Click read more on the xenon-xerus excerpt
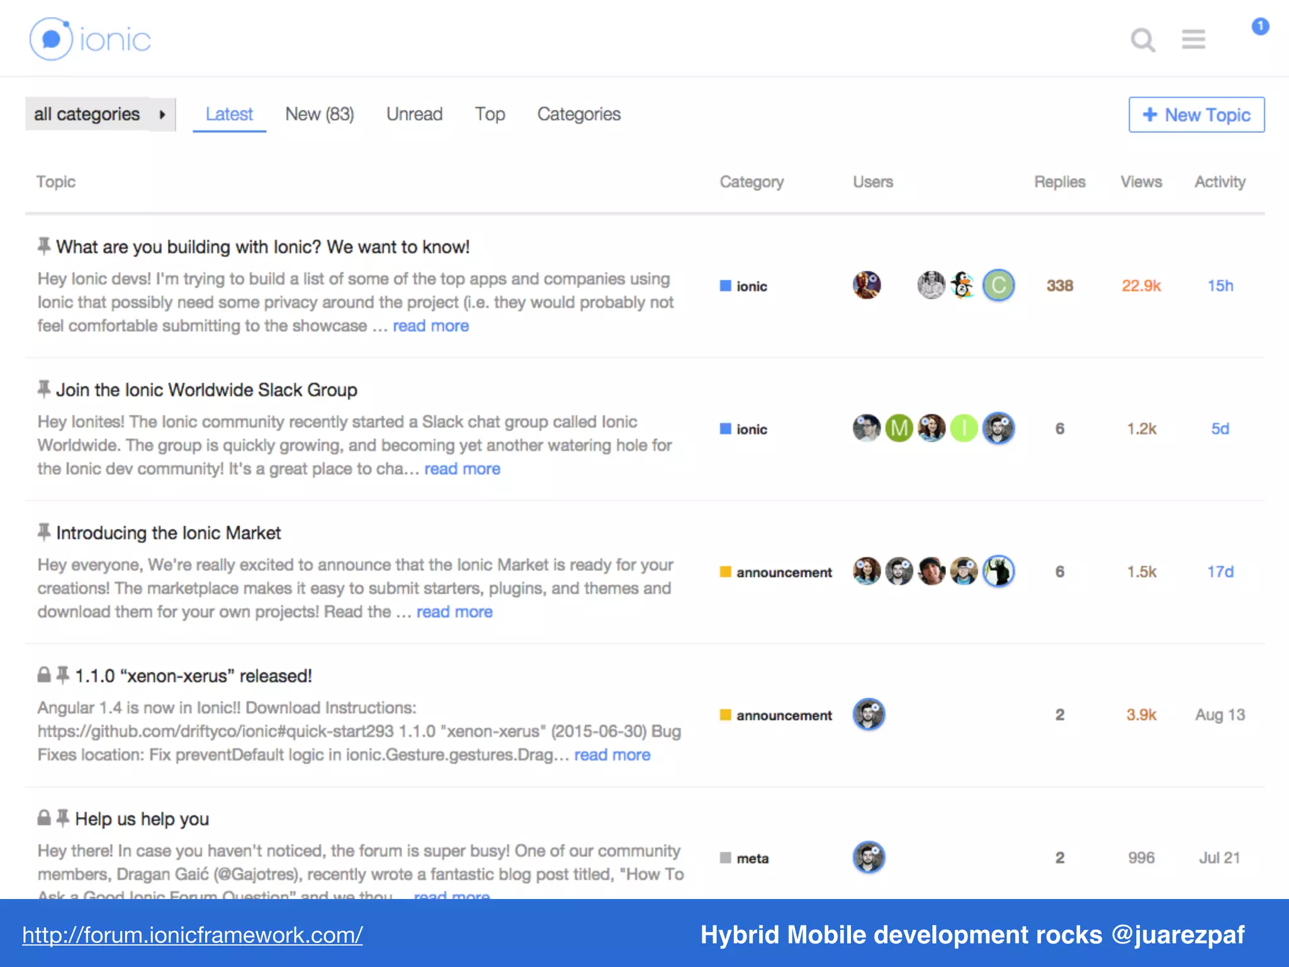 (x=612, y=754)
